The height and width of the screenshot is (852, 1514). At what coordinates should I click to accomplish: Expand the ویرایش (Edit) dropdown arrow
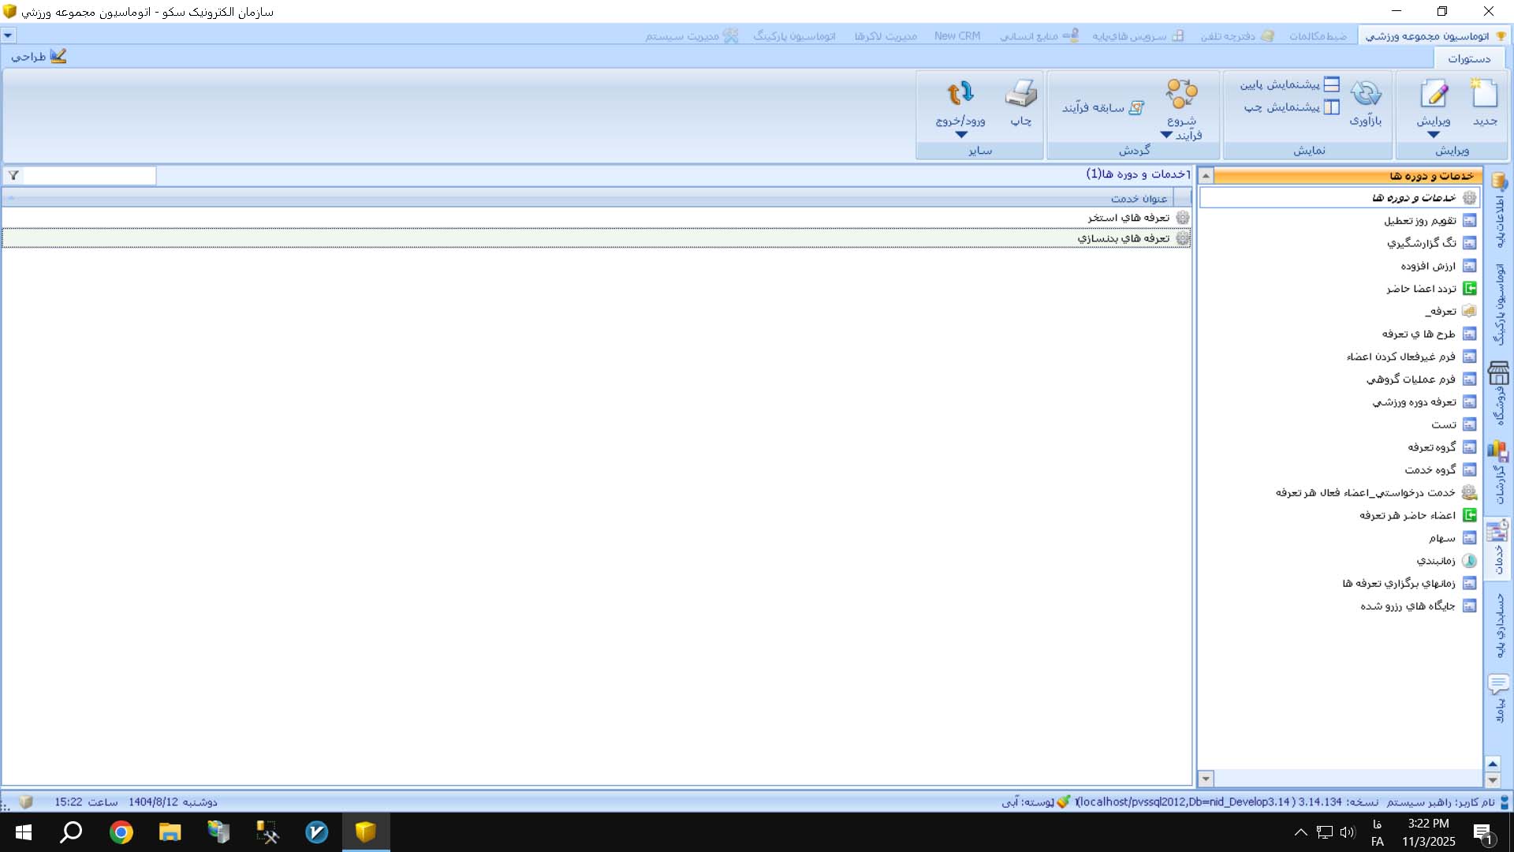pos(1434,135)
